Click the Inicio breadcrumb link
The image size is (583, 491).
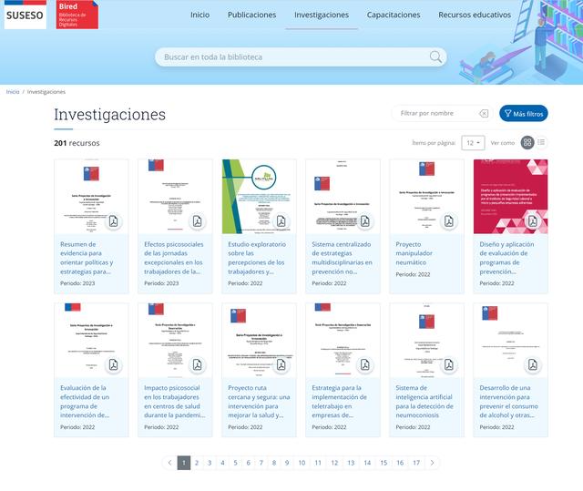click(13, 92)
